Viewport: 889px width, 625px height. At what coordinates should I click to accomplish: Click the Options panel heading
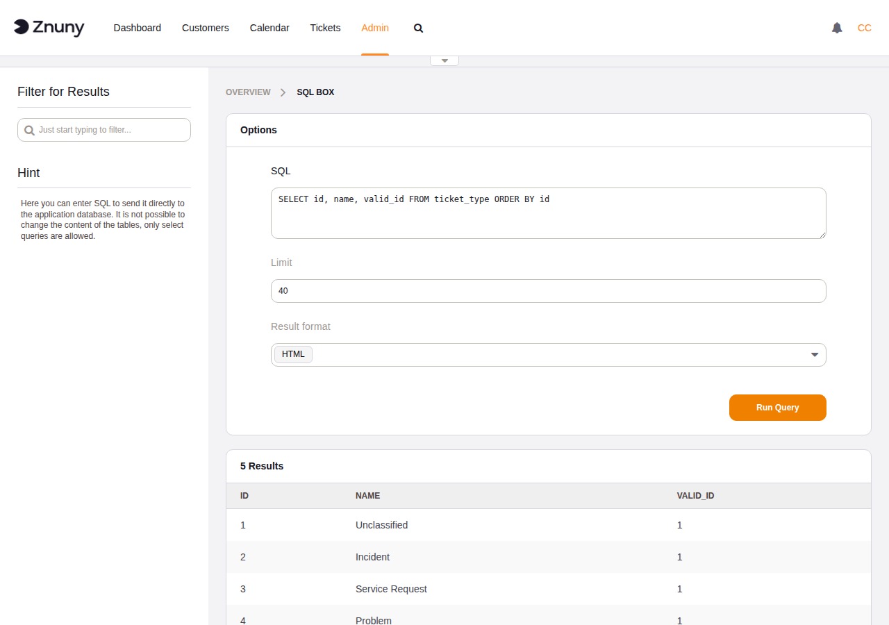pyautogui.click(x=258, y=130)
